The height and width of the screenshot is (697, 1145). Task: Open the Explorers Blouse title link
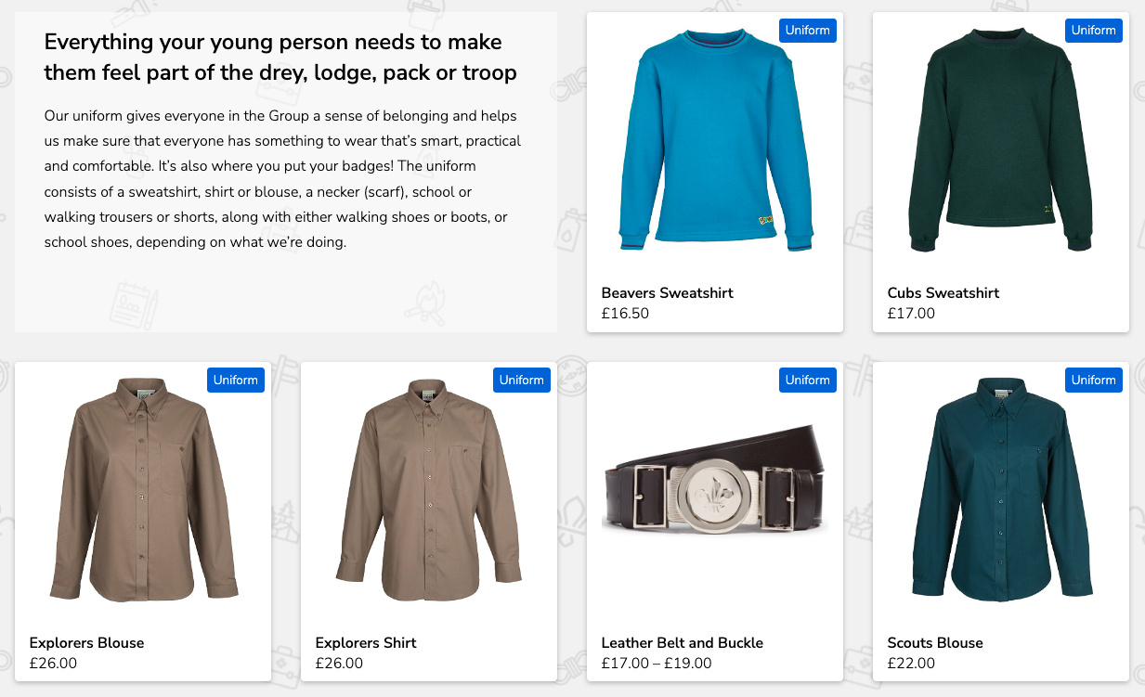[86, 643]
